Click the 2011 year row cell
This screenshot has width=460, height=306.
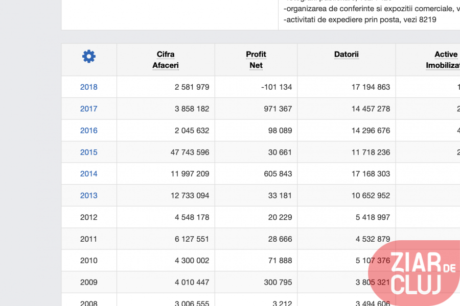click(x=88, y=239)
